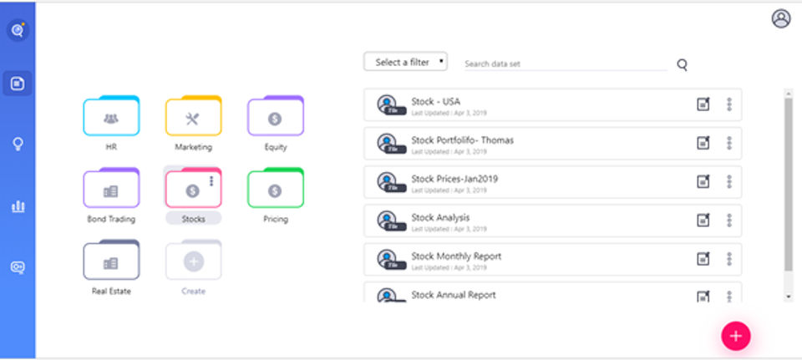This screenshot has height=360, width=802.
Task: Click edit icon for Stock - USA
Action: coord(703,104)
